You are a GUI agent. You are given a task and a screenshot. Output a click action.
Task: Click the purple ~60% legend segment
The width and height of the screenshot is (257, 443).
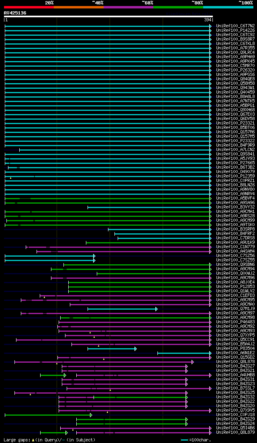point(128,7)
